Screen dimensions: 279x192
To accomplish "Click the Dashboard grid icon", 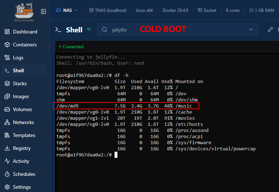I will tap(7, 32).
